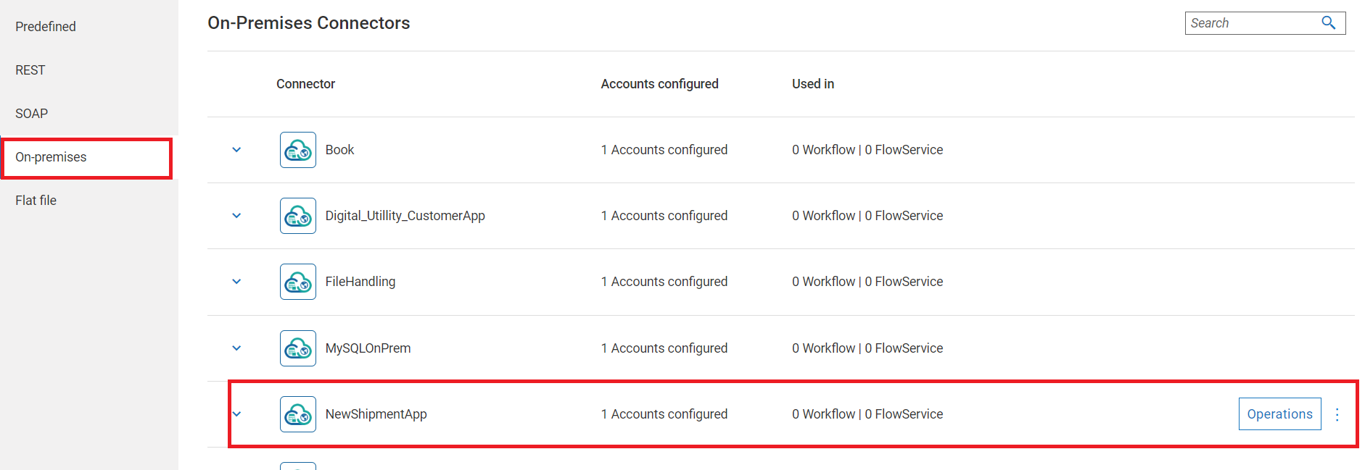Expand the FileHandling connector details
Screen dimensions: 1365x470
[x=236, y=281]
